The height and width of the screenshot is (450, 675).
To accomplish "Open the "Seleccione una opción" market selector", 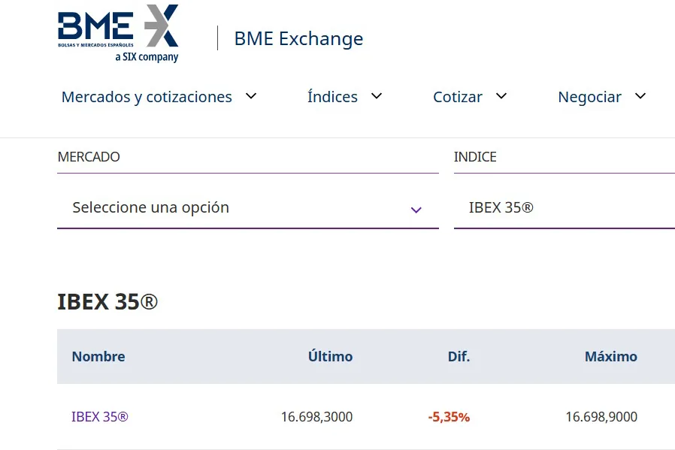I will click(248, 207).
